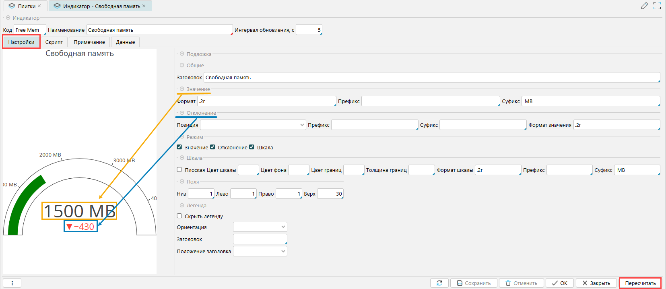
Task: Close the Индикатор - Свободная память tab
Action: (x=144, y=6)
